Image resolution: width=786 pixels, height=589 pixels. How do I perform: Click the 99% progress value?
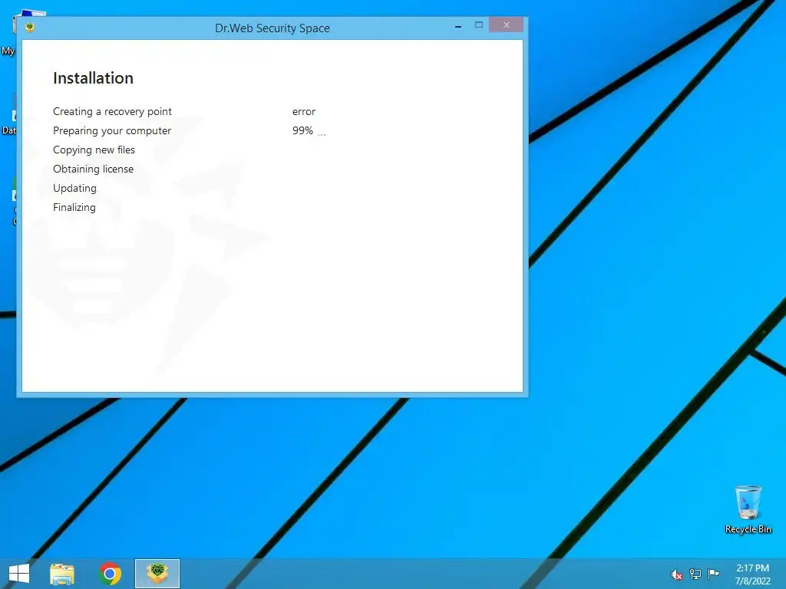[x=302, y=130]
